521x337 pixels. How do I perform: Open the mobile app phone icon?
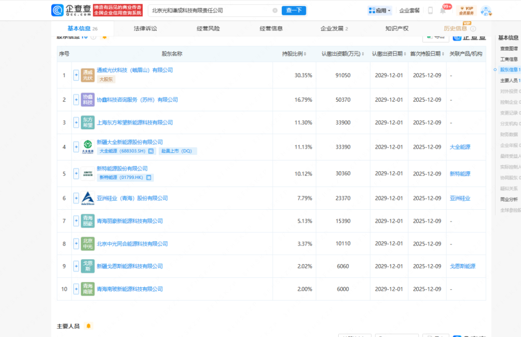click(430, 11)
